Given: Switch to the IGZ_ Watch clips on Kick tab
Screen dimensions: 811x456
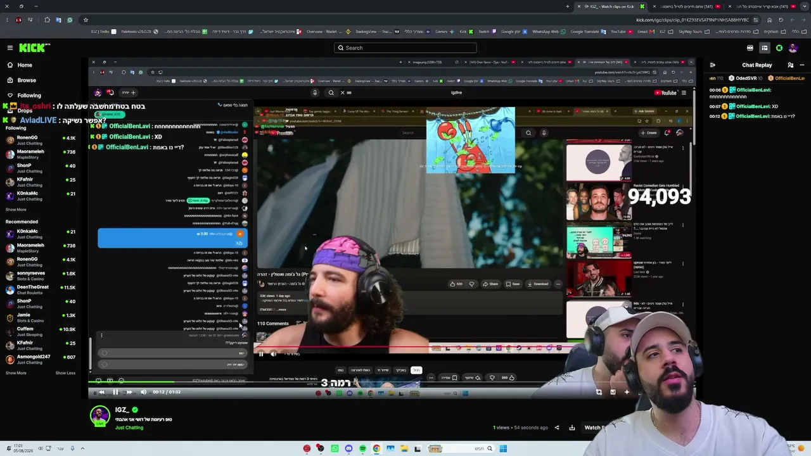Looking at the screenshot, I should pyautogui.click(x=610, y=6).
